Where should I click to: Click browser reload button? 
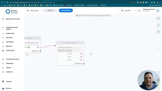click(x=7, y=2)
